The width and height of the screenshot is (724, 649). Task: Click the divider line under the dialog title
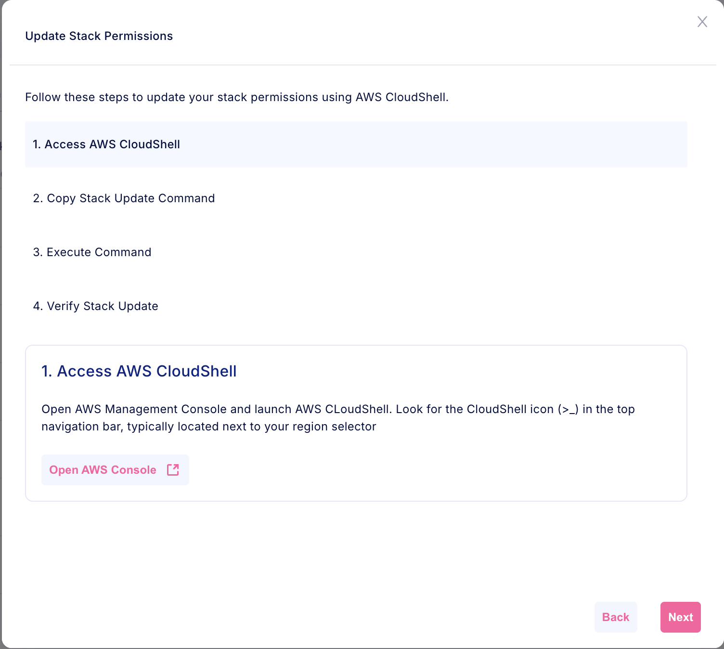[x=362, y=65]
